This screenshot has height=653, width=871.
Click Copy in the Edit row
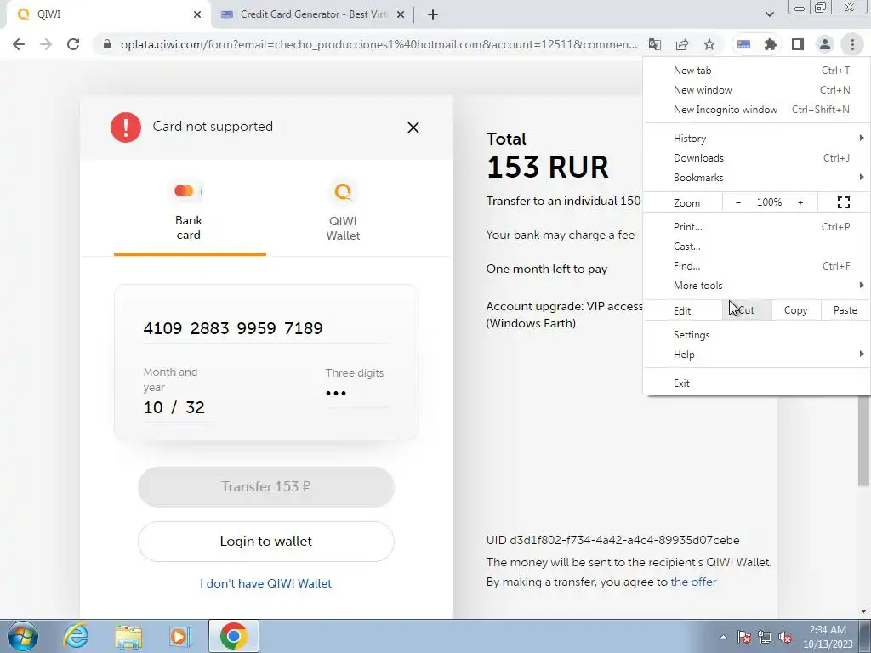(x=795, y=310)
